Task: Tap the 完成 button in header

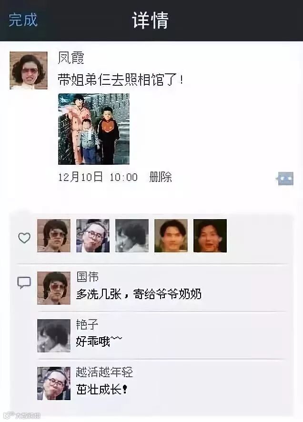Action: [x=23, y=20]
